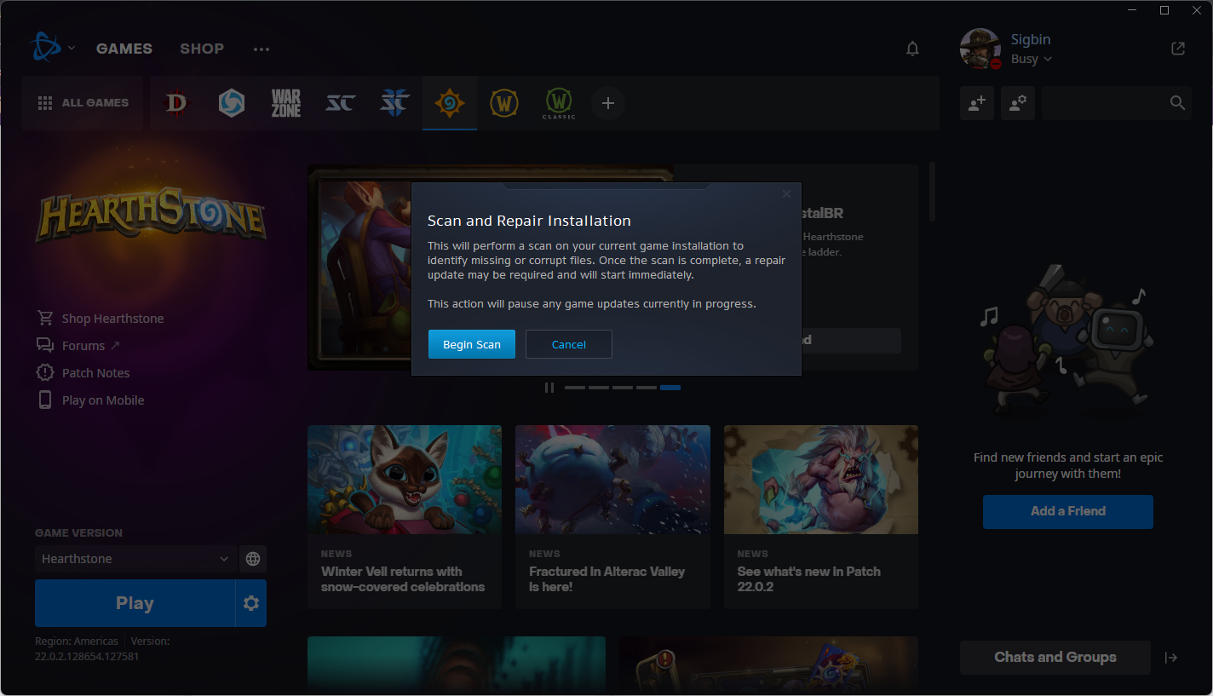Collapse the social sidebar arrow icon

(x=1171, y=657)
